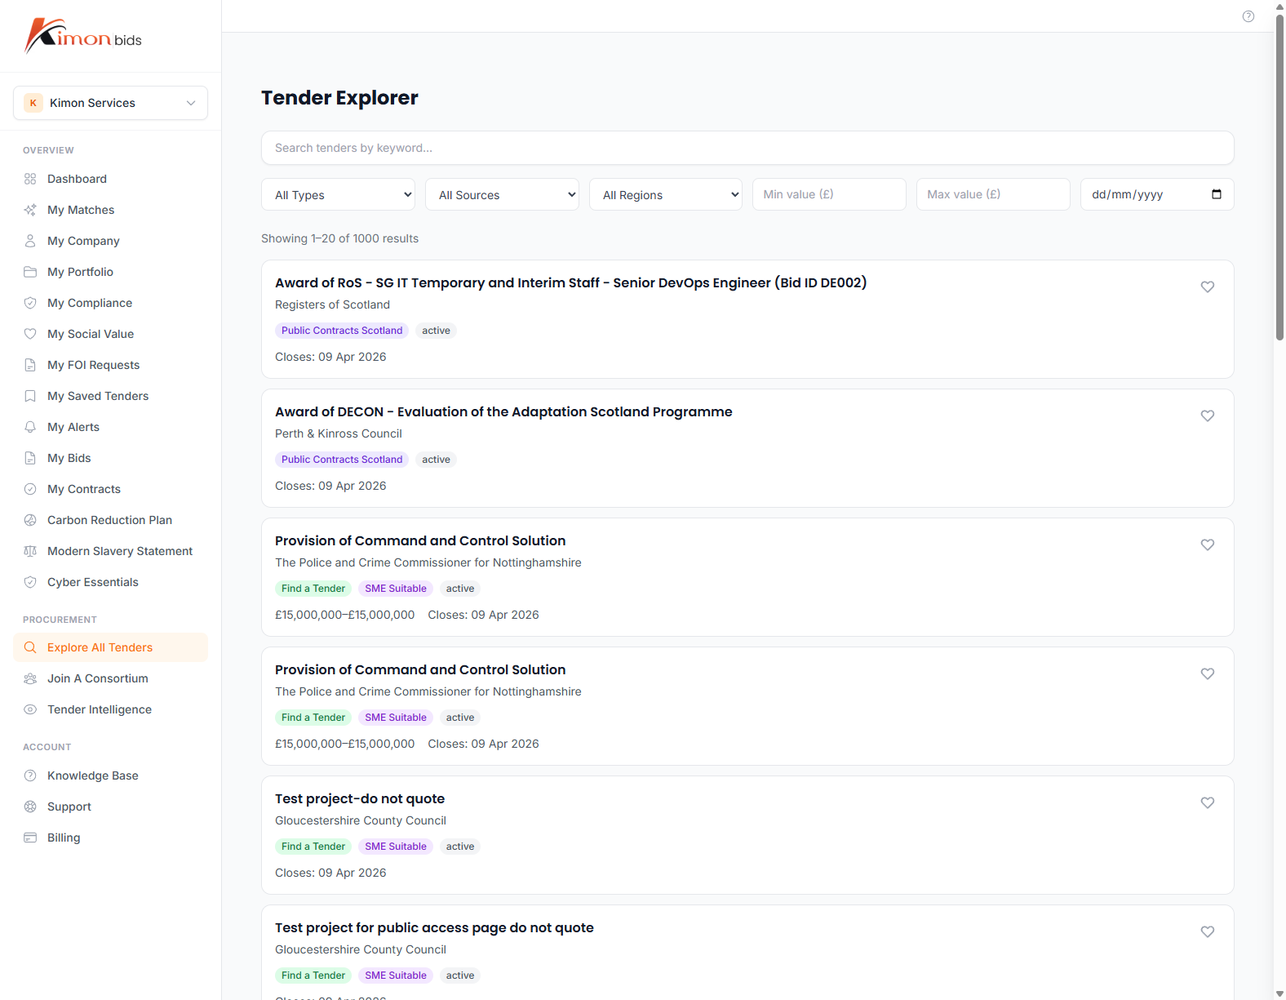
Task: Open Knowledge Base link
Action: click(111, 776)
